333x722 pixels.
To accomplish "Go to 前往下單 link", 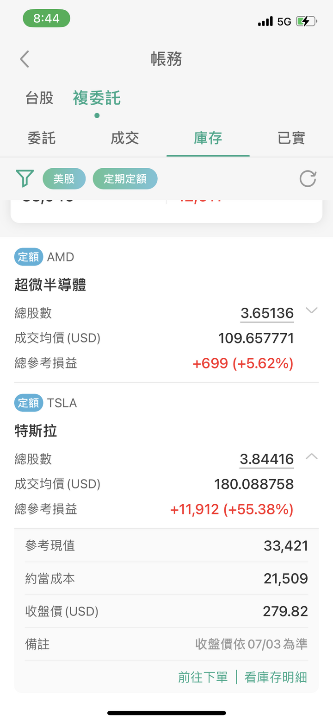I will click(203, 678).
